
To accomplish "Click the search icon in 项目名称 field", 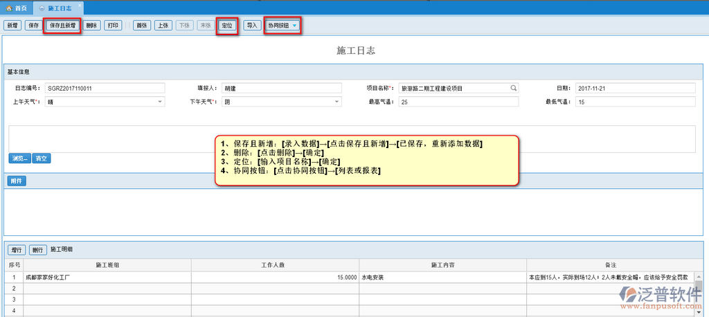I will [514, 89].
